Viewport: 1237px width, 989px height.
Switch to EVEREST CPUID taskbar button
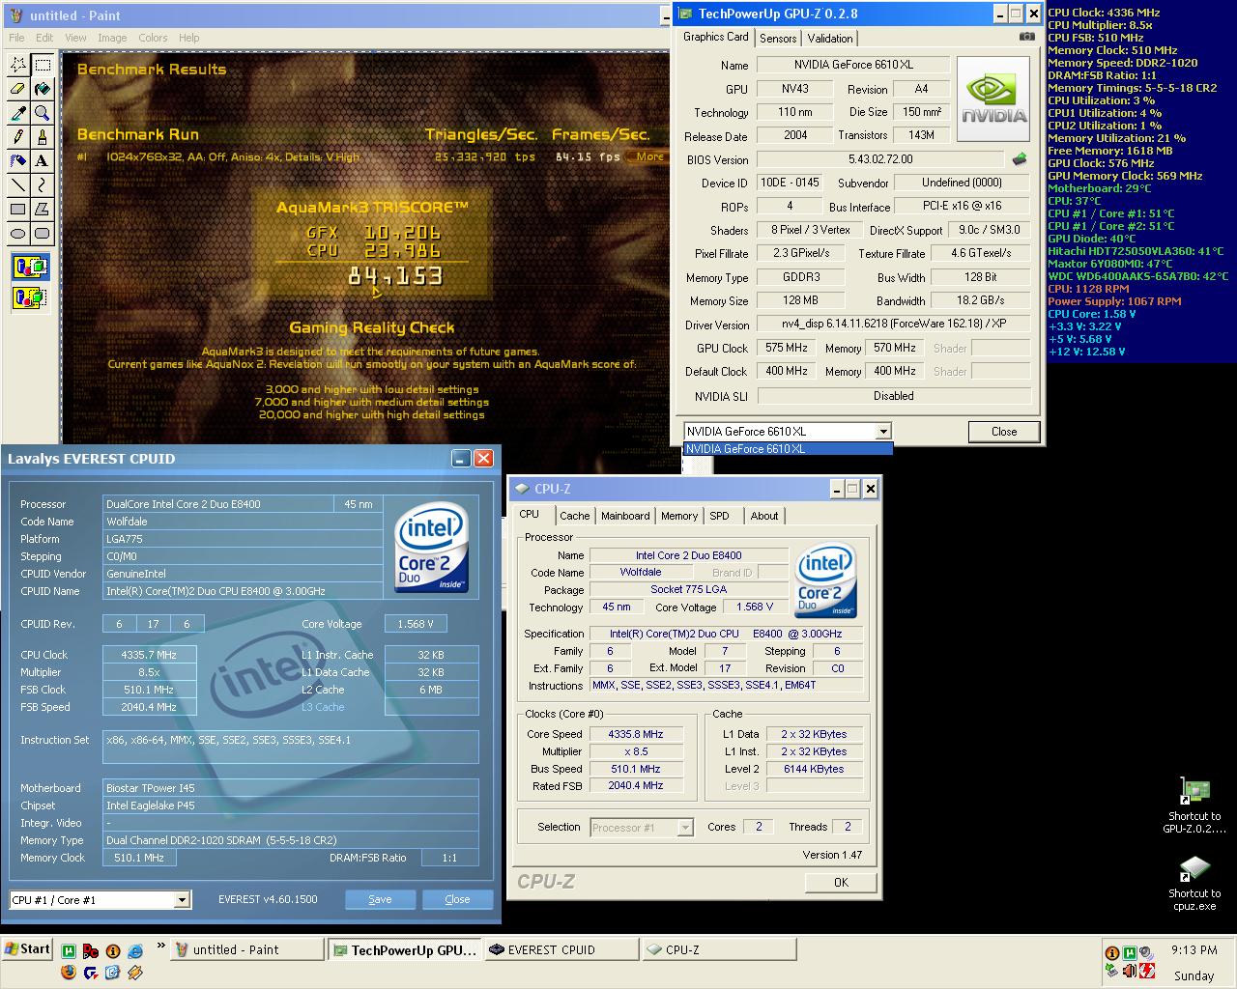(x=561, y=950)
